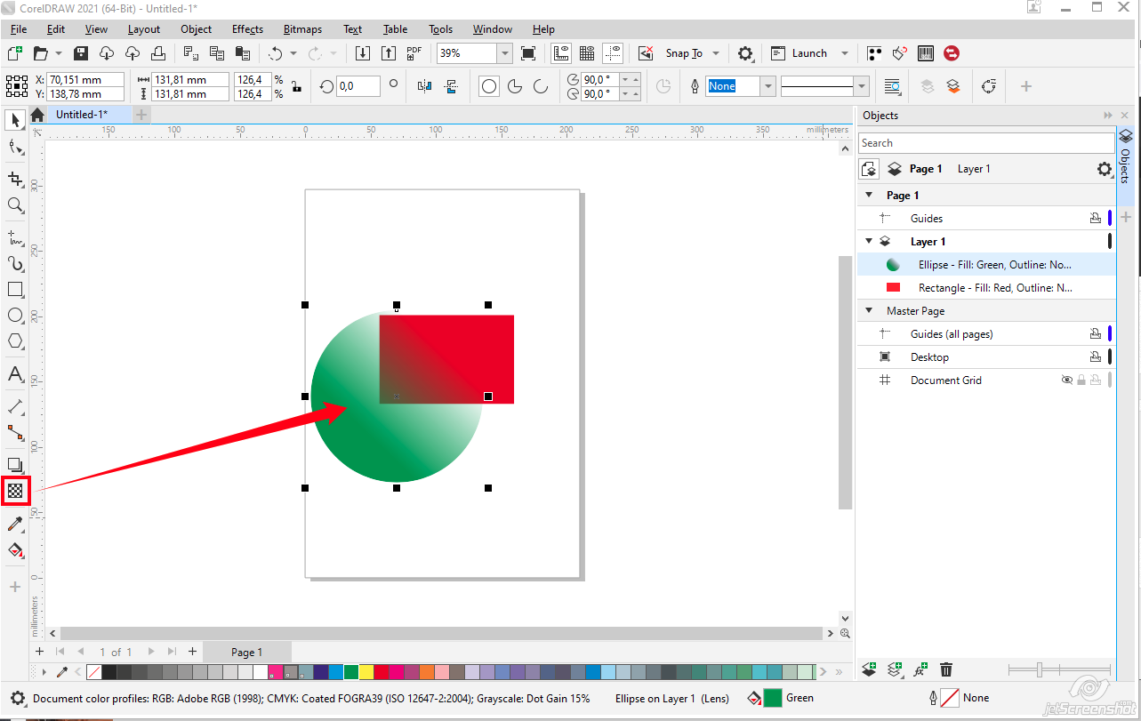Collapse the Layer 1 tree node
The width and height of the screenshot is (1141, 721).
pyautogui.click(x=869, y=241)
